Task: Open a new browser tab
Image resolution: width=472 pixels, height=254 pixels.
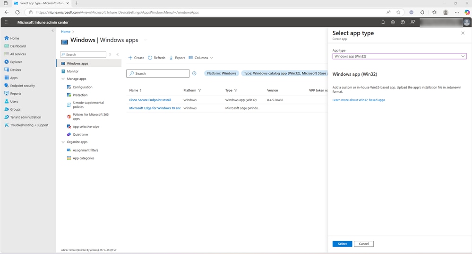Action: coord(77,3)
